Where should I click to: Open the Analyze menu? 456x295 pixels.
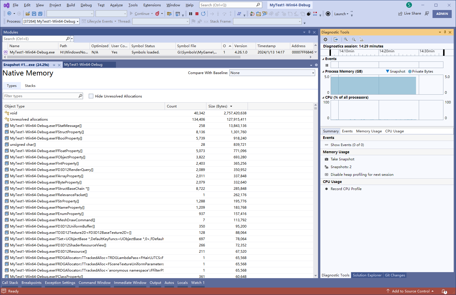(x=117, y=5)
